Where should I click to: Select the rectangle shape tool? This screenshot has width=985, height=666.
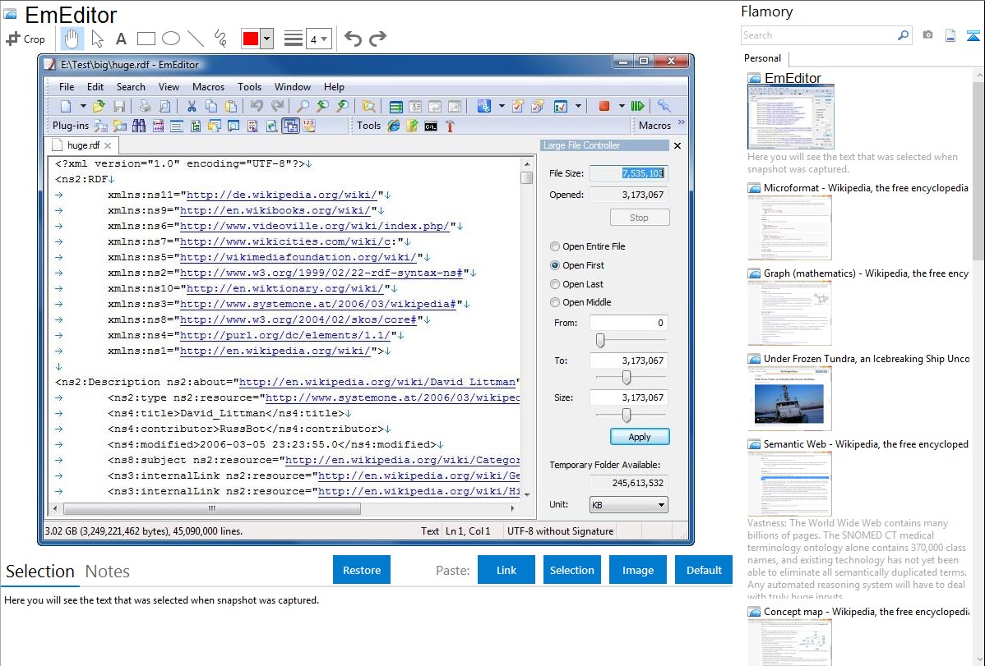[146, 39]
